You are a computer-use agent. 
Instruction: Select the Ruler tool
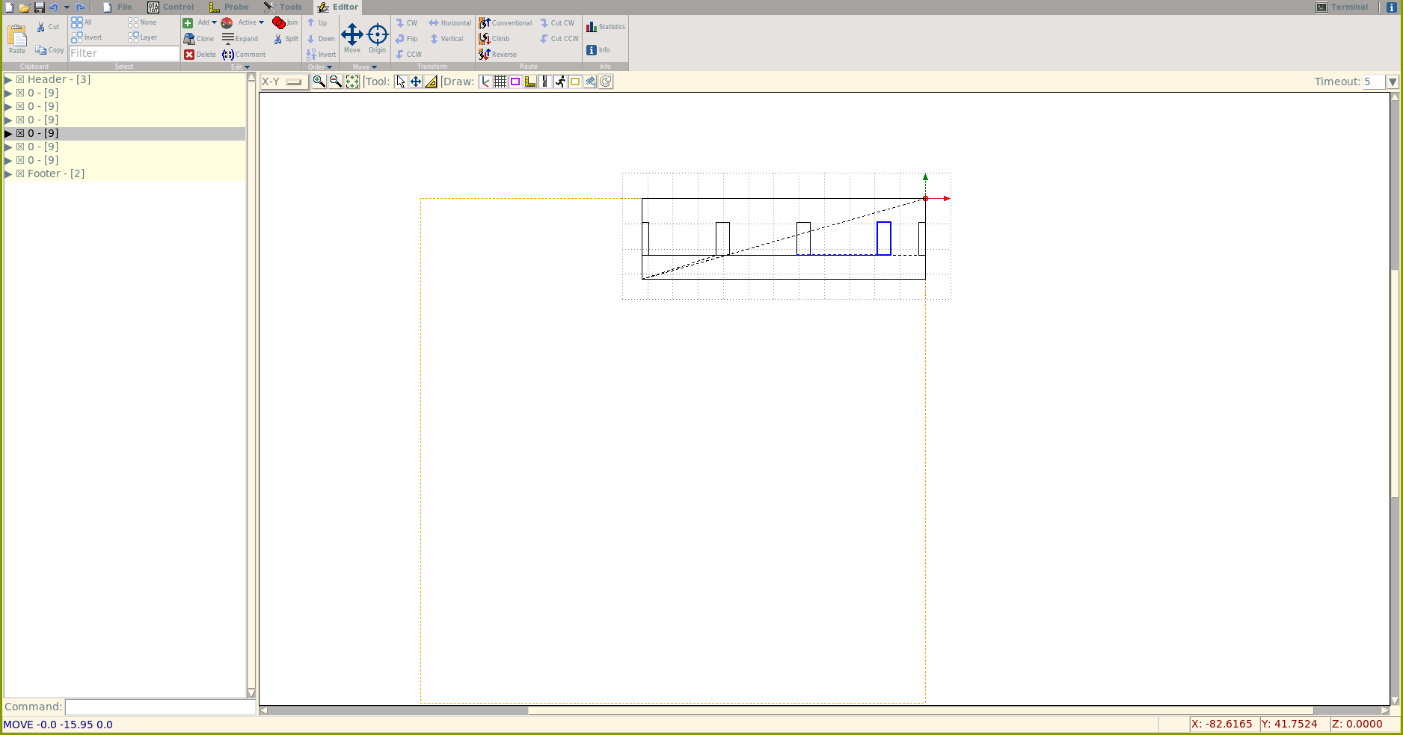click(431, 82)
